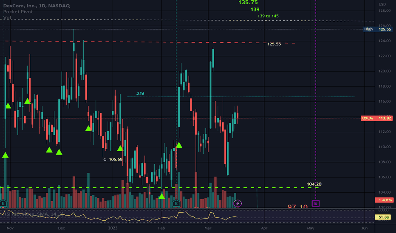Click the DexCom, Inc., 1D, NASDAQ title
This screenshot has width=396, height=233.
(37, 6)
